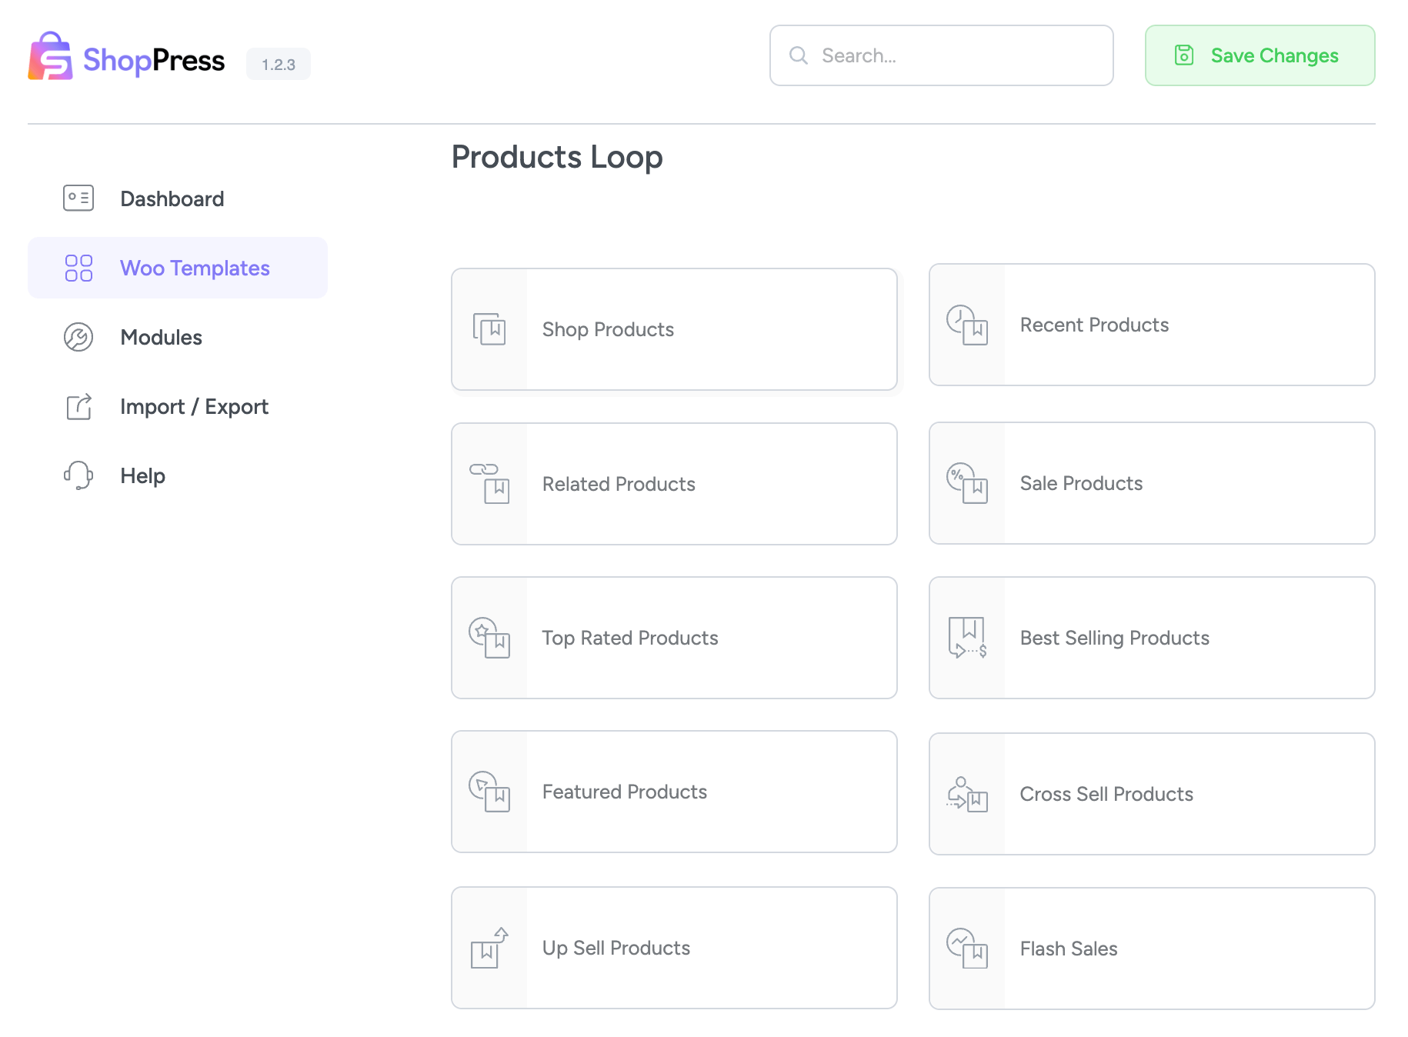Click the Woo Templates grid icon
Viewport: 1408px width, 1037px height.
tap(78, 268)
